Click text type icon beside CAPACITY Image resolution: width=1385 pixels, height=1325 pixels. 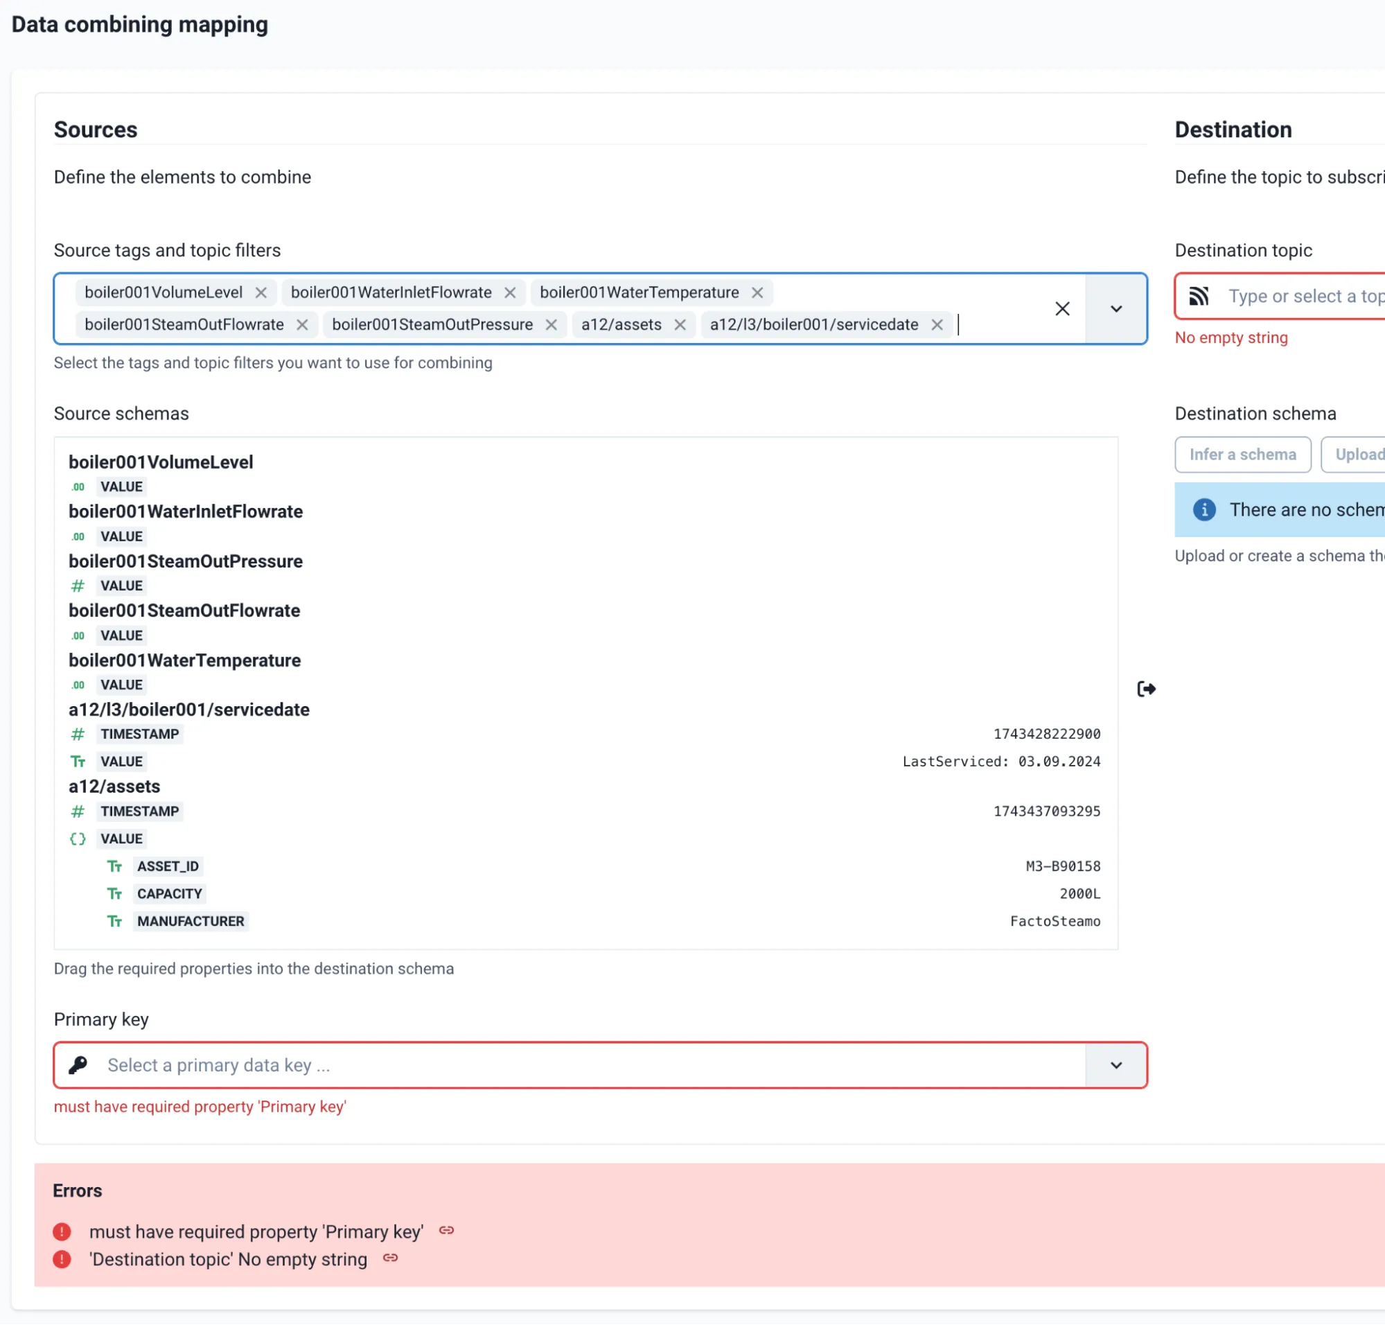(114, 894)
